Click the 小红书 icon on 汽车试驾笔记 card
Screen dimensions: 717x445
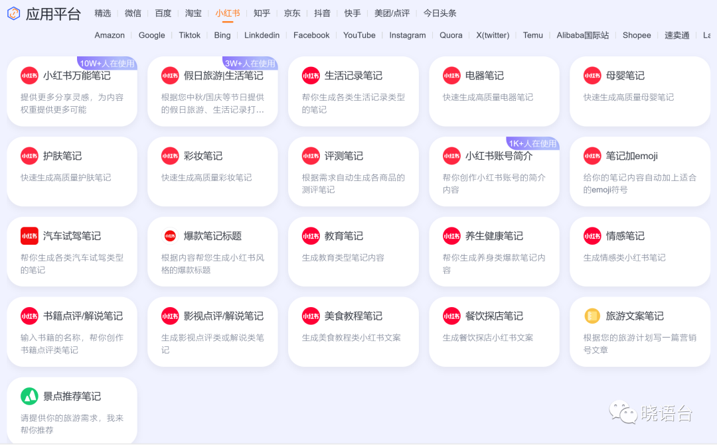29,235
